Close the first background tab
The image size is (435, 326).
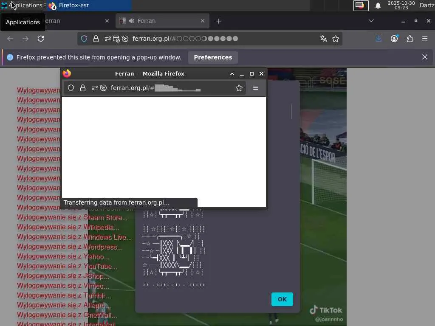(107, 21)
